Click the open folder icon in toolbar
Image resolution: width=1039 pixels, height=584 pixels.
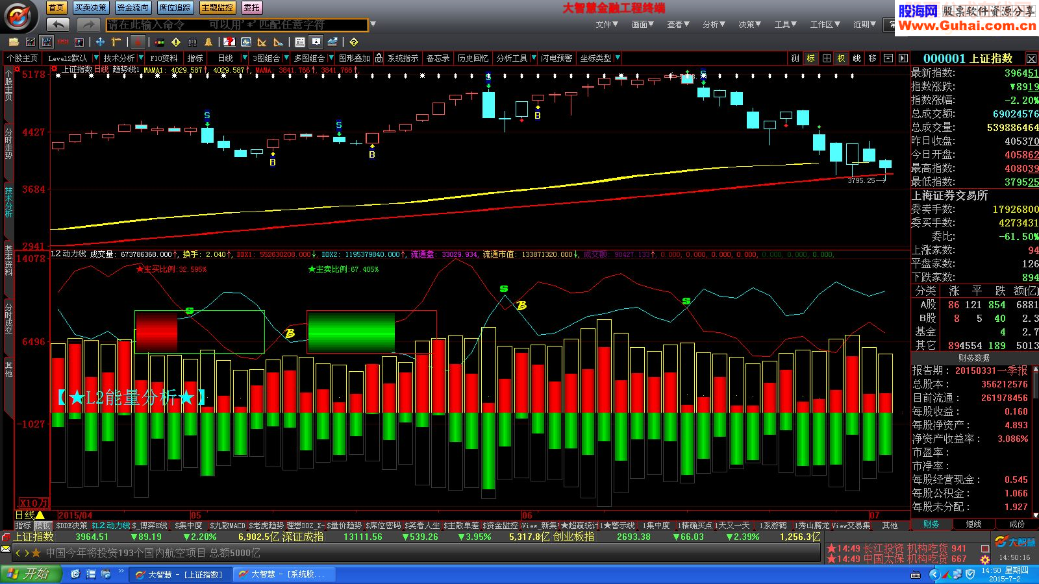click(x=14, y=42)
